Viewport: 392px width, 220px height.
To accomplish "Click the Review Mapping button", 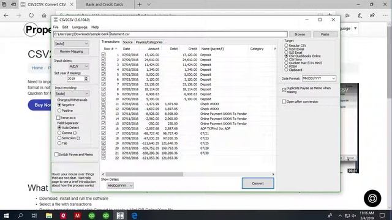I will coord(72,51).
